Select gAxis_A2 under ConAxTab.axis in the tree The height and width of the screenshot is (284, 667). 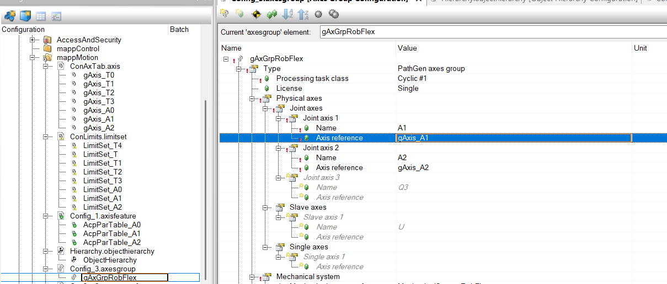99,128
